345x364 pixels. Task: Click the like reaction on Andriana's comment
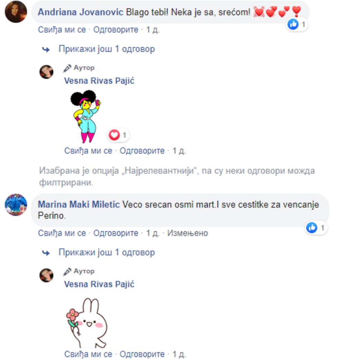(x=297, y=24)
